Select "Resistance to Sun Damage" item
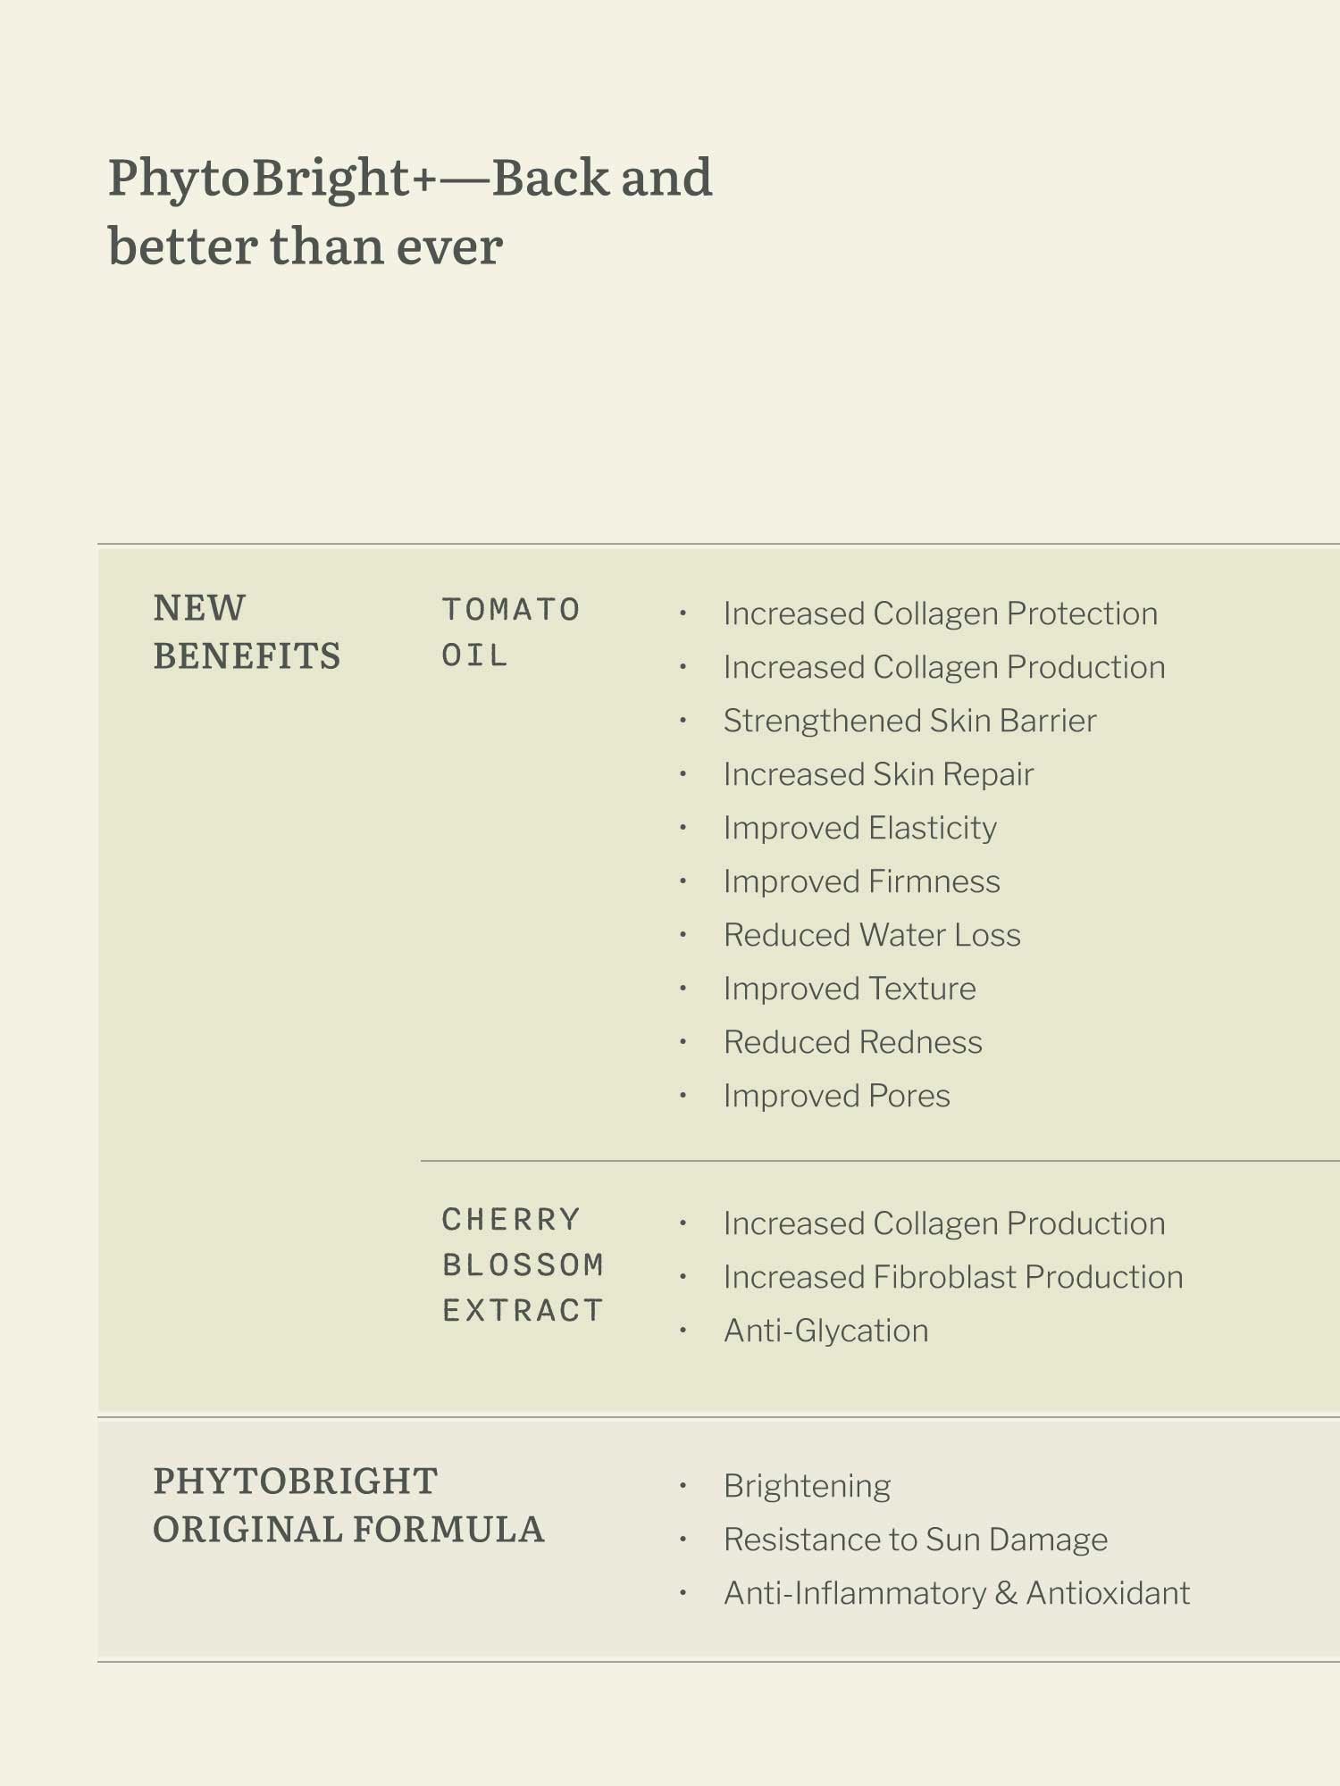Viewport: 1340px width, 1786px height. [915, 1540]
